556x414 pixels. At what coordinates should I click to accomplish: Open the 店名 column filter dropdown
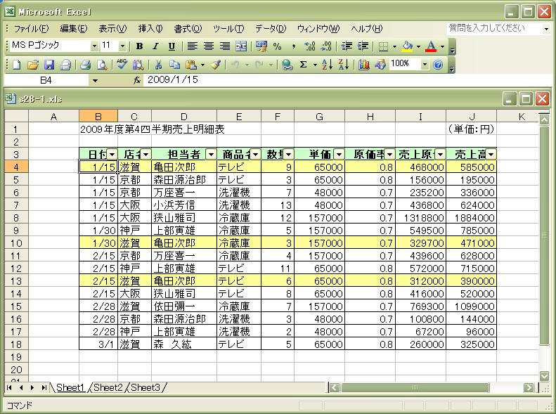(146, 154)
